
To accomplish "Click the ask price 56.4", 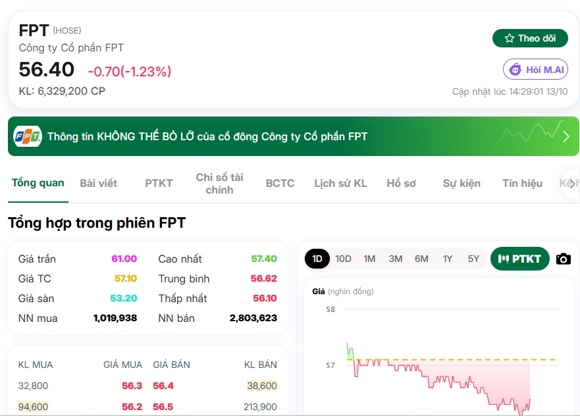I will coord(163,386).
